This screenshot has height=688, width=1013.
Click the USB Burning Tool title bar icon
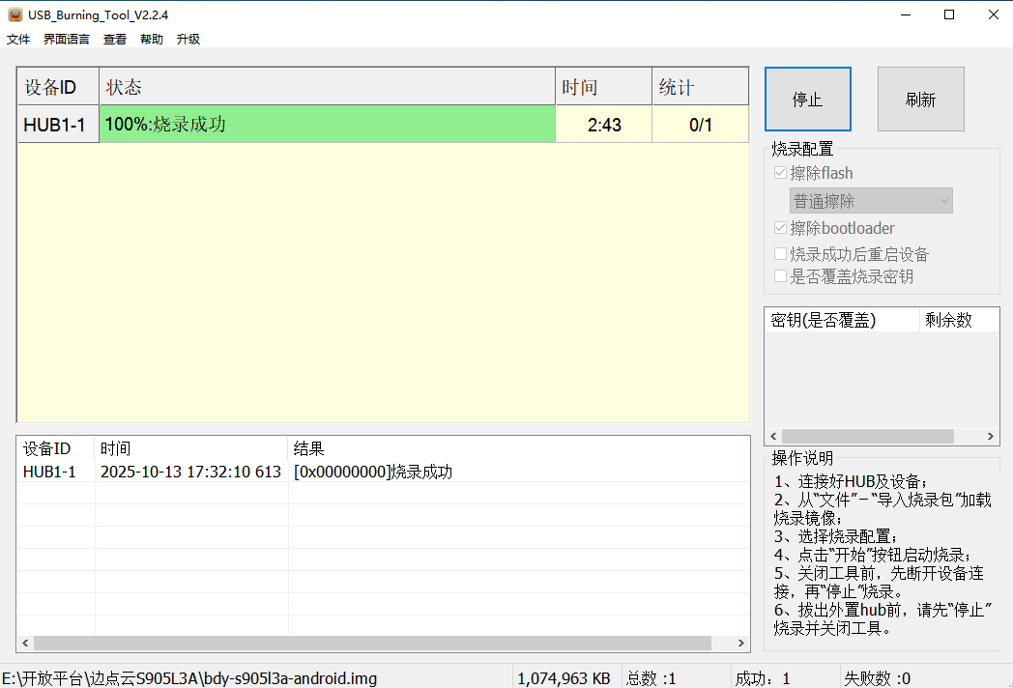14,14
